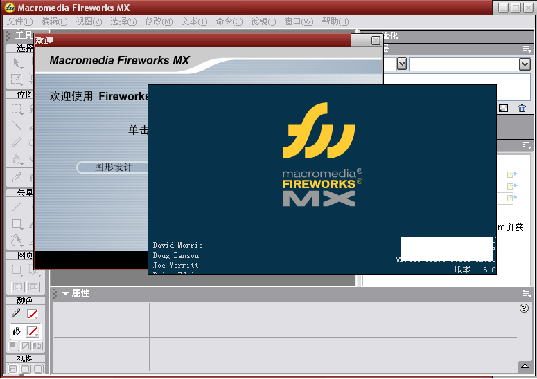Select the Rectangle vector tool

[17, 224]
